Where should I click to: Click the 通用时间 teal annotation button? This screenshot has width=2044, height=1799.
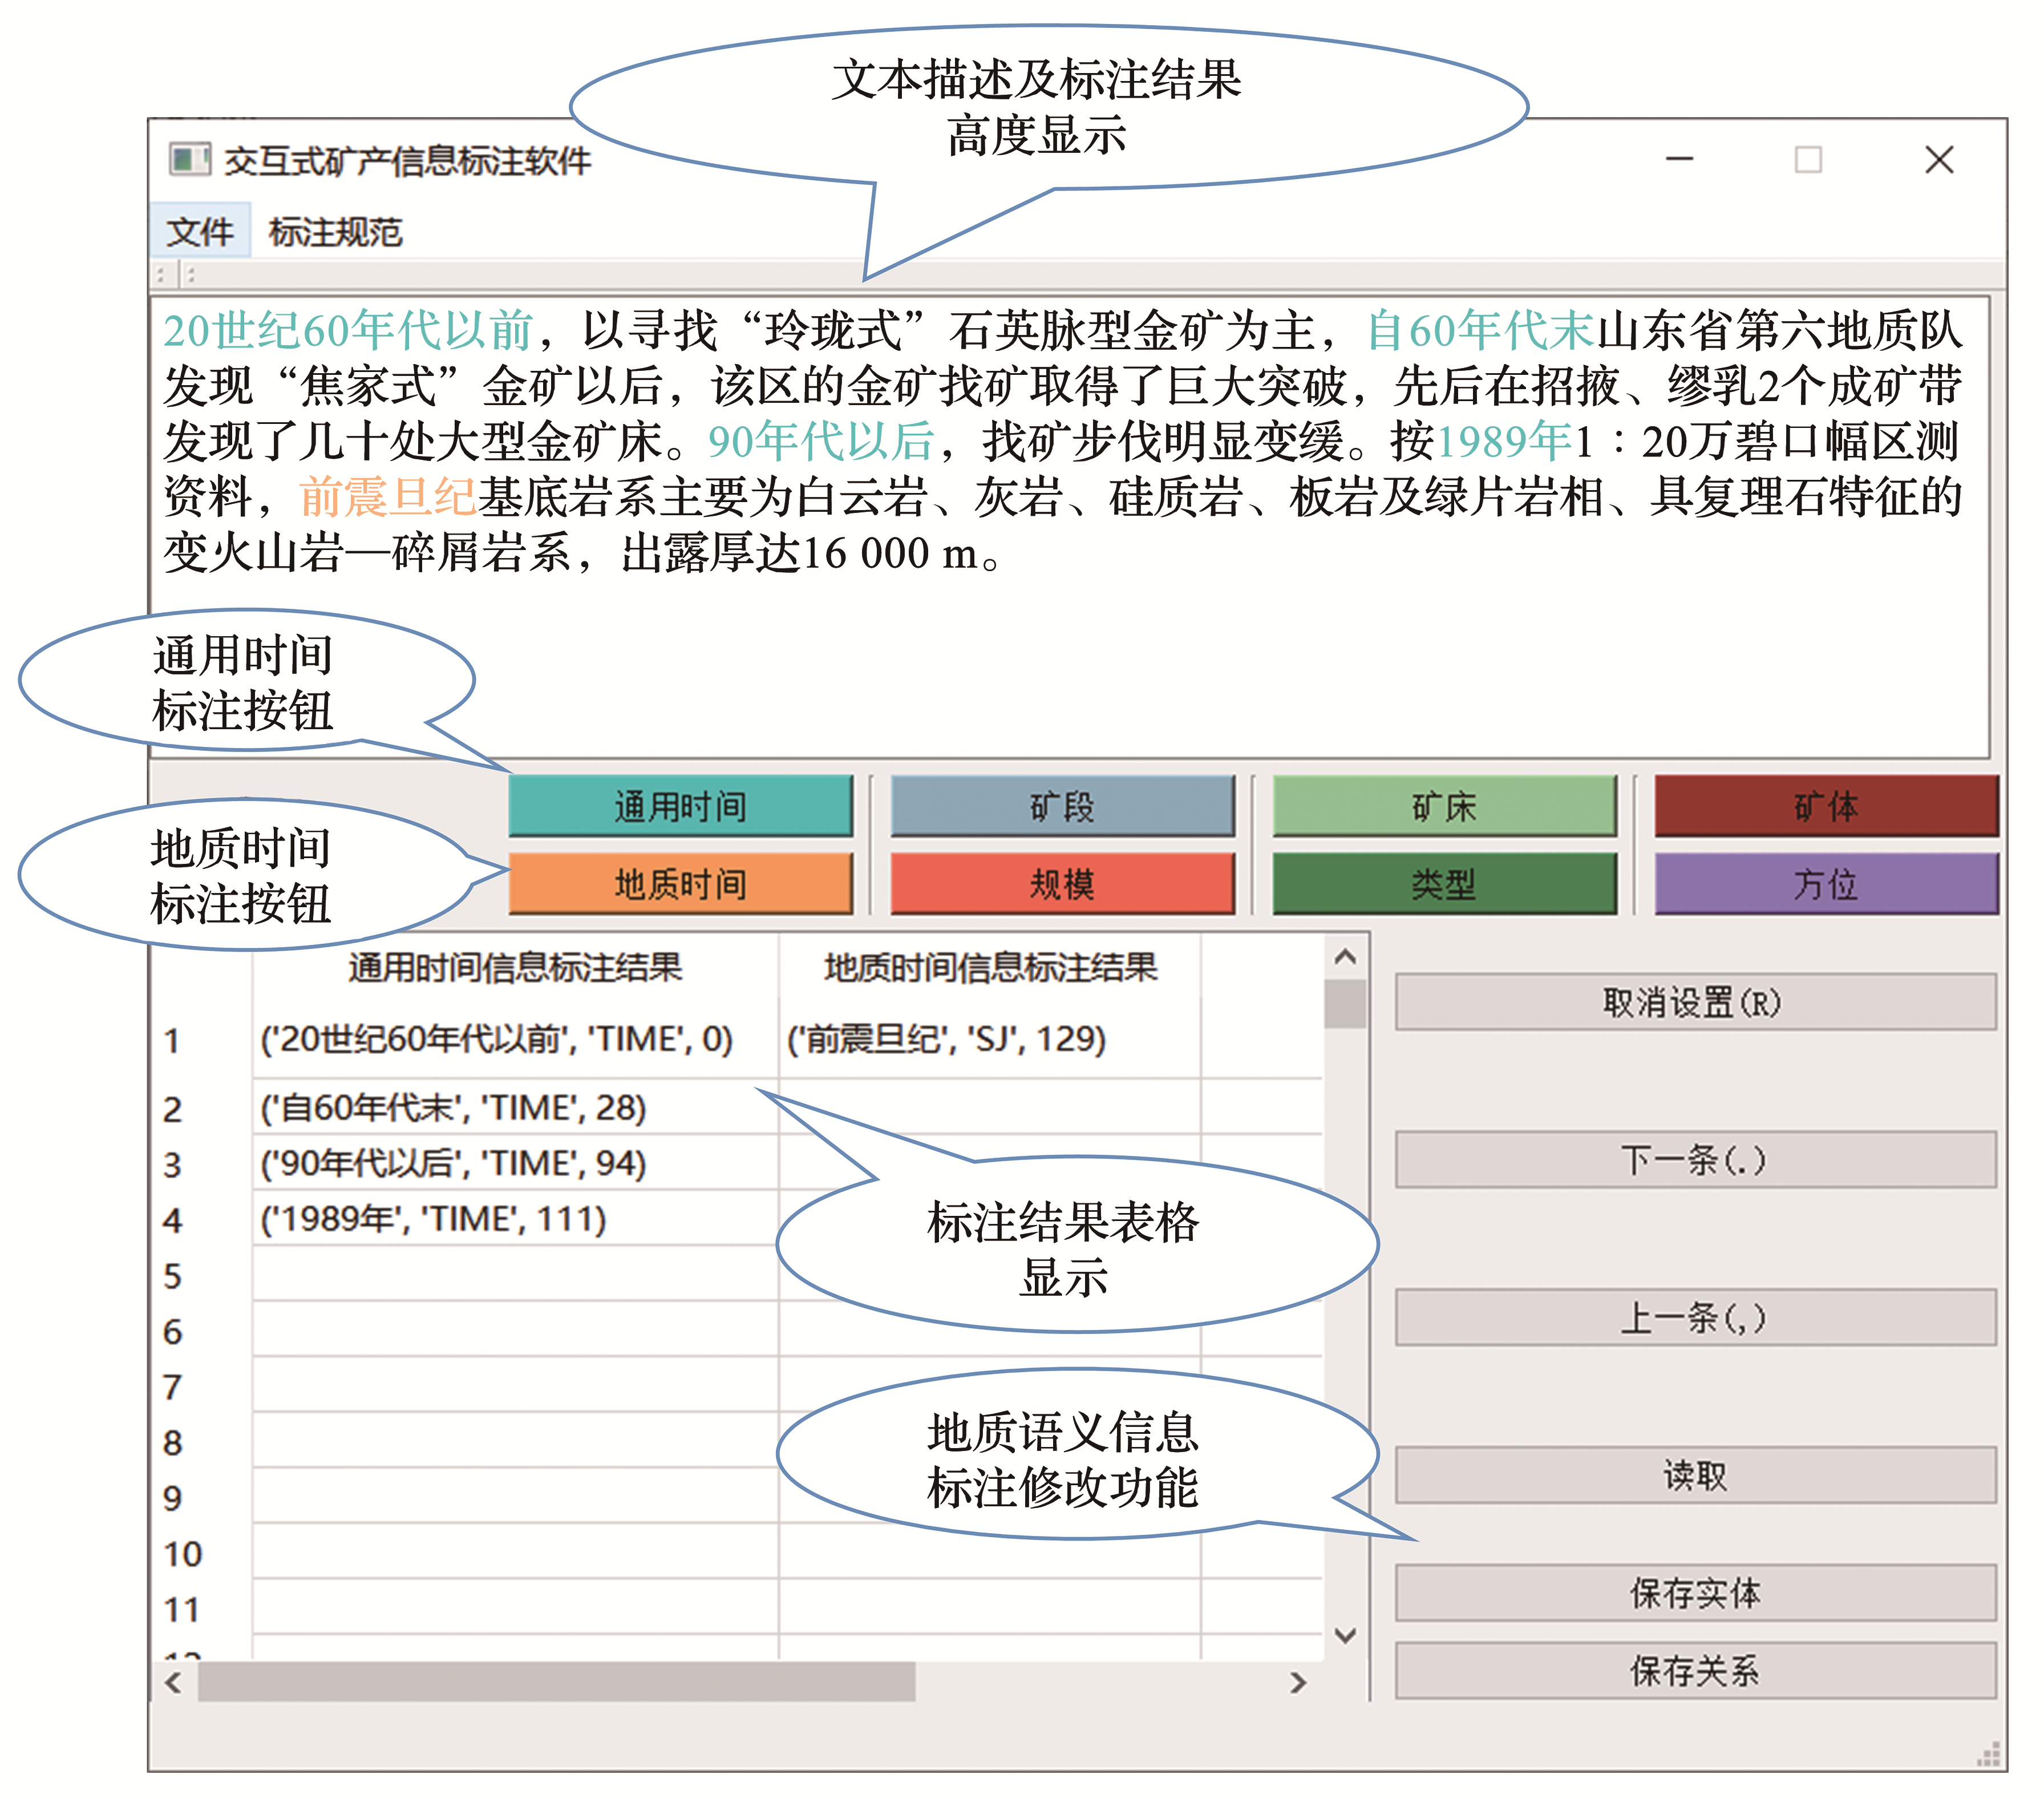pos(680,805)
